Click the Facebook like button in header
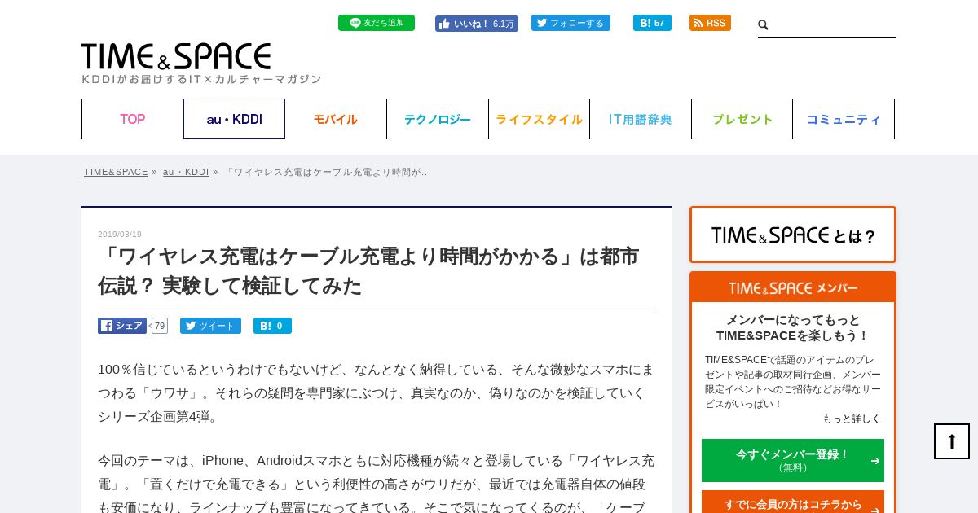Screen dimensions: 978x513 click(x=477, y=24)
